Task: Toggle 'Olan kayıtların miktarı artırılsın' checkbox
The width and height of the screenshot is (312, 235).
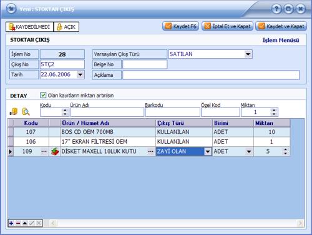Action: (43, 95)
